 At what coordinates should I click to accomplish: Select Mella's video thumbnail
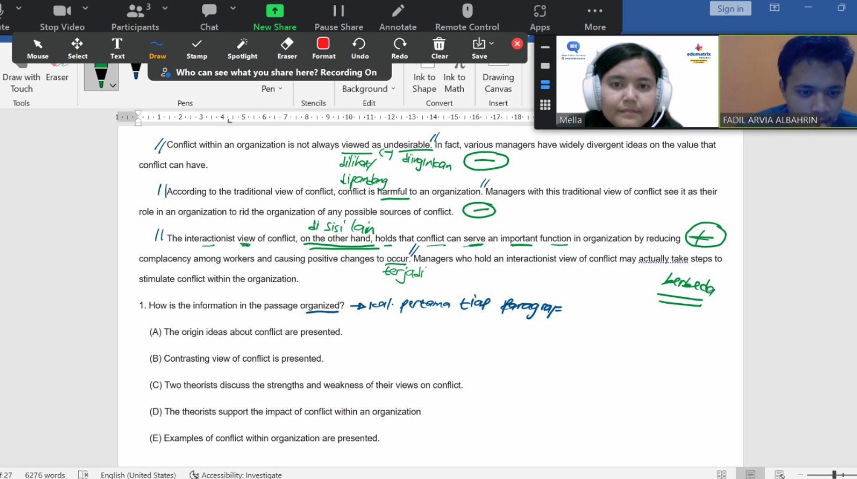click(637, 81)
